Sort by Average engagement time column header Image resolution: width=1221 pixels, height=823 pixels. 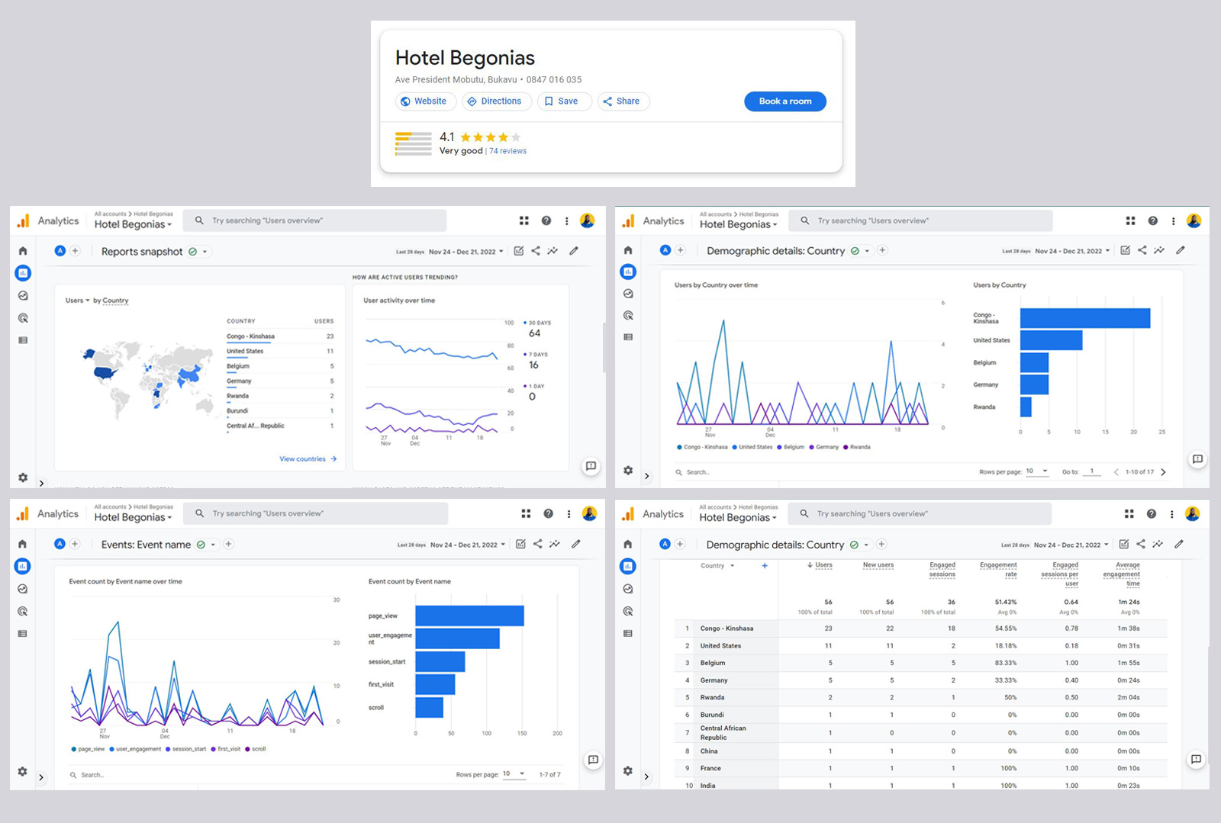point(1122,574)
